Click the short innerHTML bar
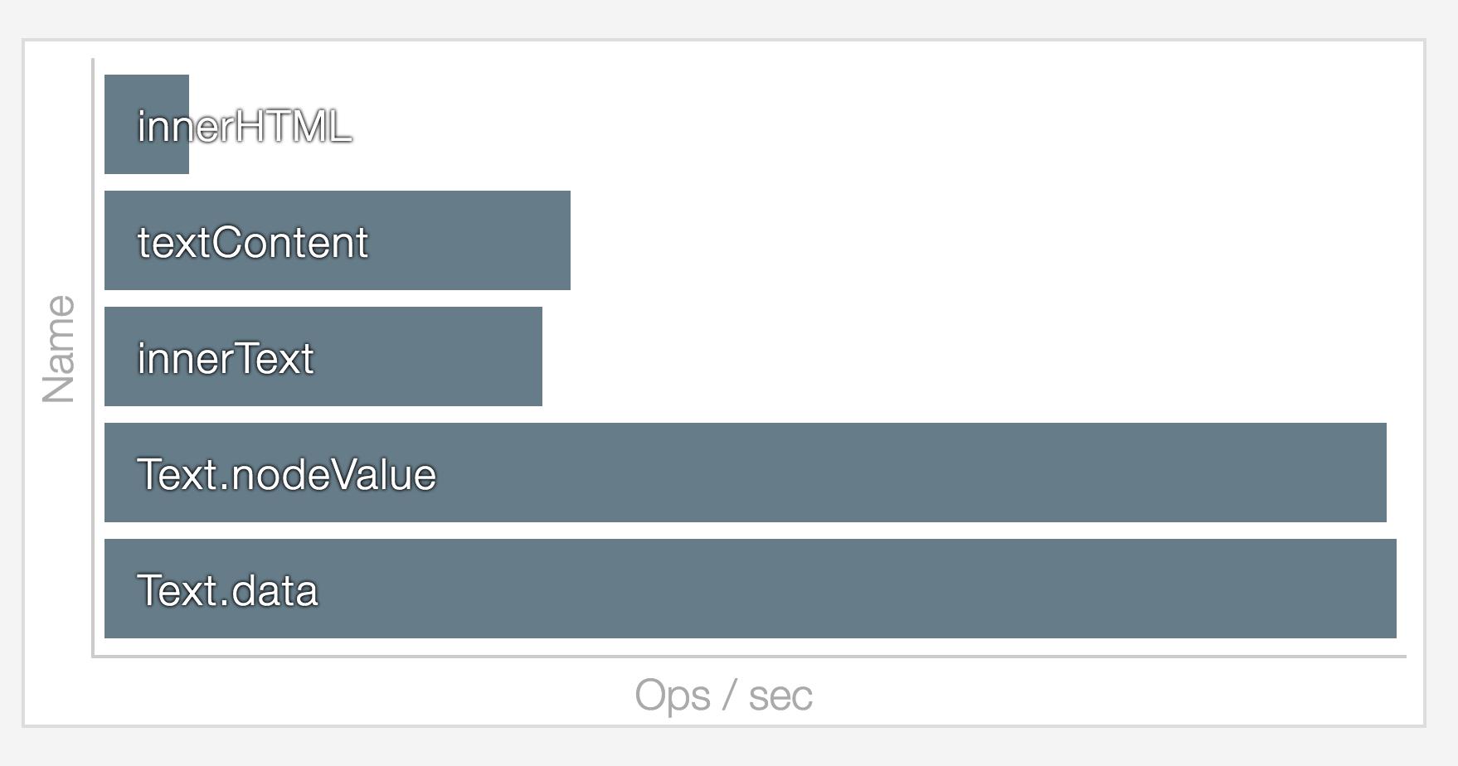The width and height of the screenshot is (1458, 766). 147,124
